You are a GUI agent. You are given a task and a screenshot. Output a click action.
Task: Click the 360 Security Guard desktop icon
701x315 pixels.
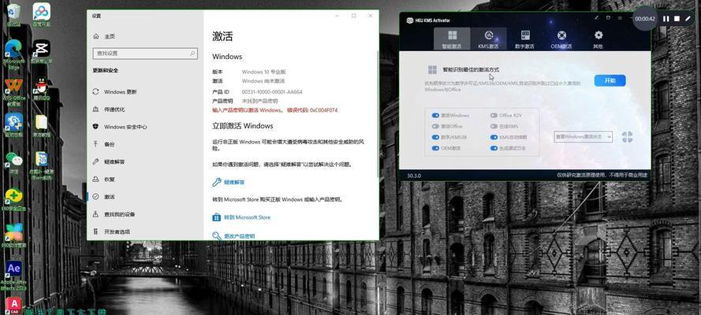pos(14,199)
